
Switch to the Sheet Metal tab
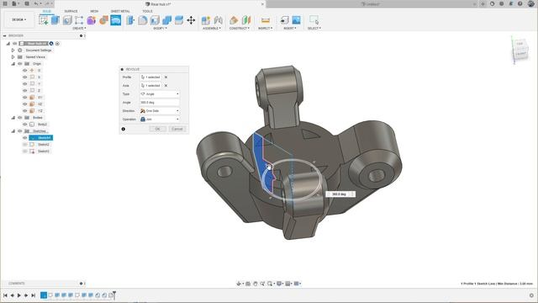point(120,11)
